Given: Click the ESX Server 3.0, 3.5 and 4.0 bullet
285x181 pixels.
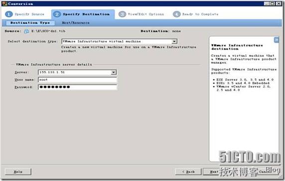Looking at the screenshot, I should click(x=245, y=80).
